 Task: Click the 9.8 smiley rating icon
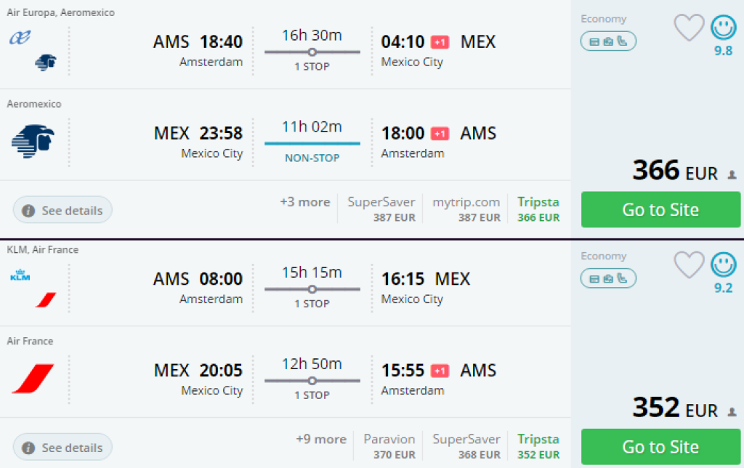[723, 28]
